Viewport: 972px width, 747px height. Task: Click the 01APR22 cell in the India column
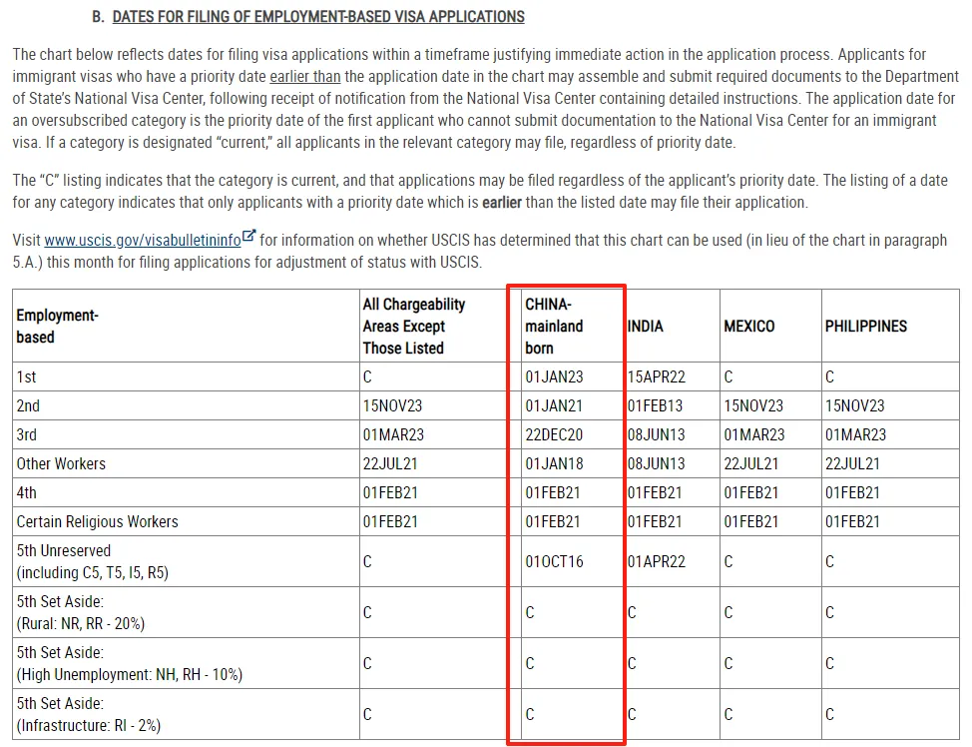[x=657, y=561]
